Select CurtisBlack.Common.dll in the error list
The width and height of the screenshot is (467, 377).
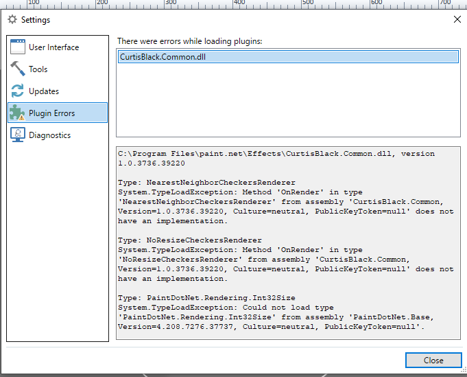coord(288,57)
